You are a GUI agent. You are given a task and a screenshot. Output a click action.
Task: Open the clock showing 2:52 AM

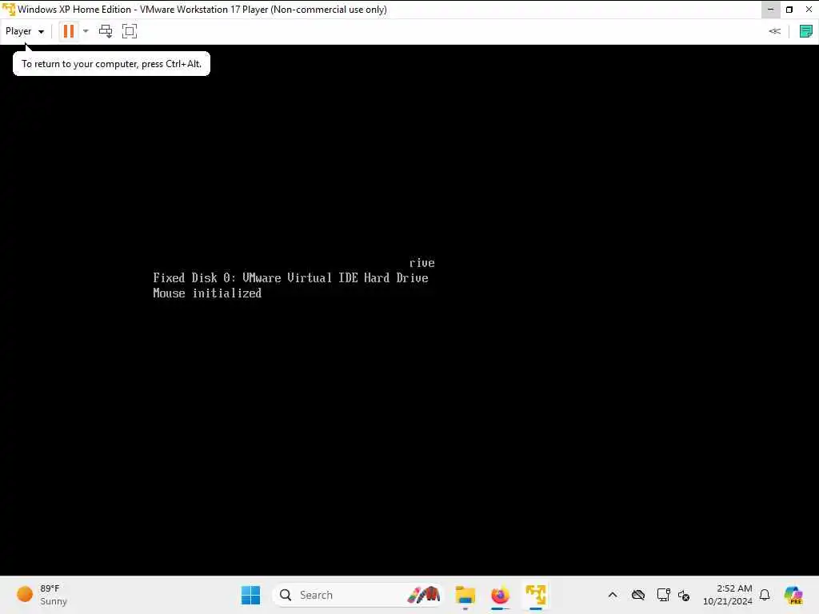728,595
